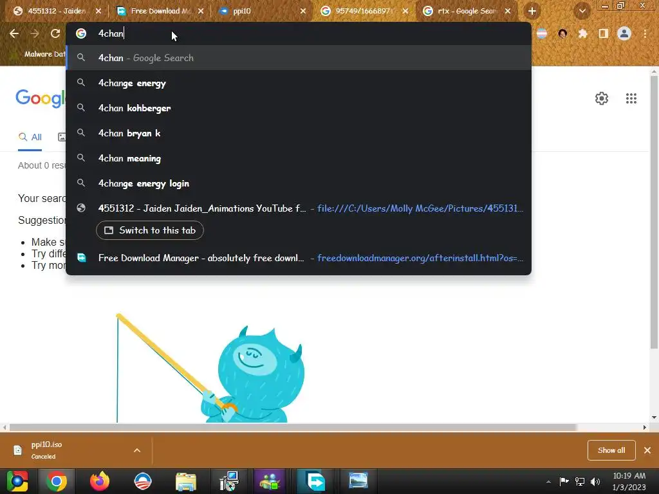The height and width of the screenshot is (494, 659).
Task: Open the tab search dropdown arrow
Action: (582, 11)
